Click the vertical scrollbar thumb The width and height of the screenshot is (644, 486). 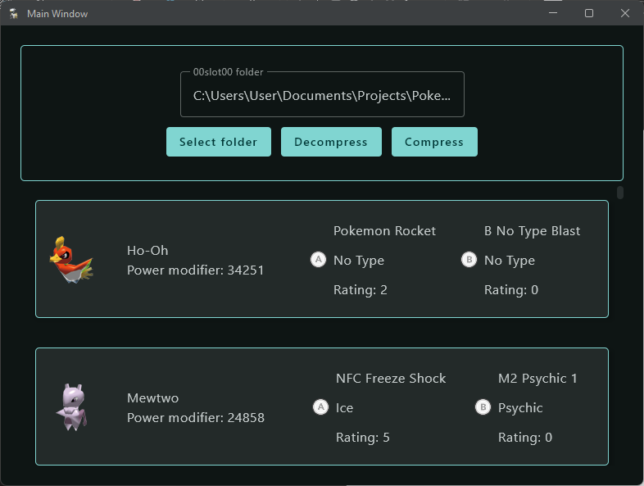[619, 193]
